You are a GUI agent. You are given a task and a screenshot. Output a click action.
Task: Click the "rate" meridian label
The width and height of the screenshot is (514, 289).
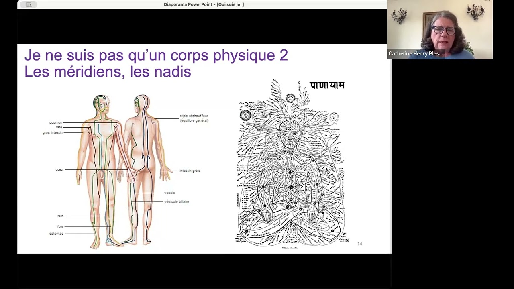point(59,127)
